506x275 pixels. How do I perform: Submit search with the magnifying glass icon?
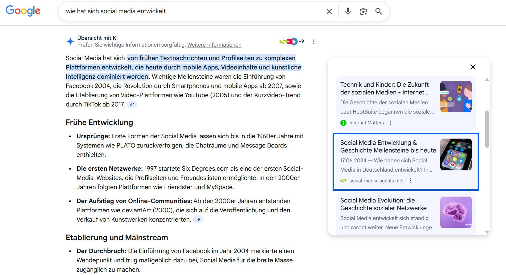coord(379,11)
